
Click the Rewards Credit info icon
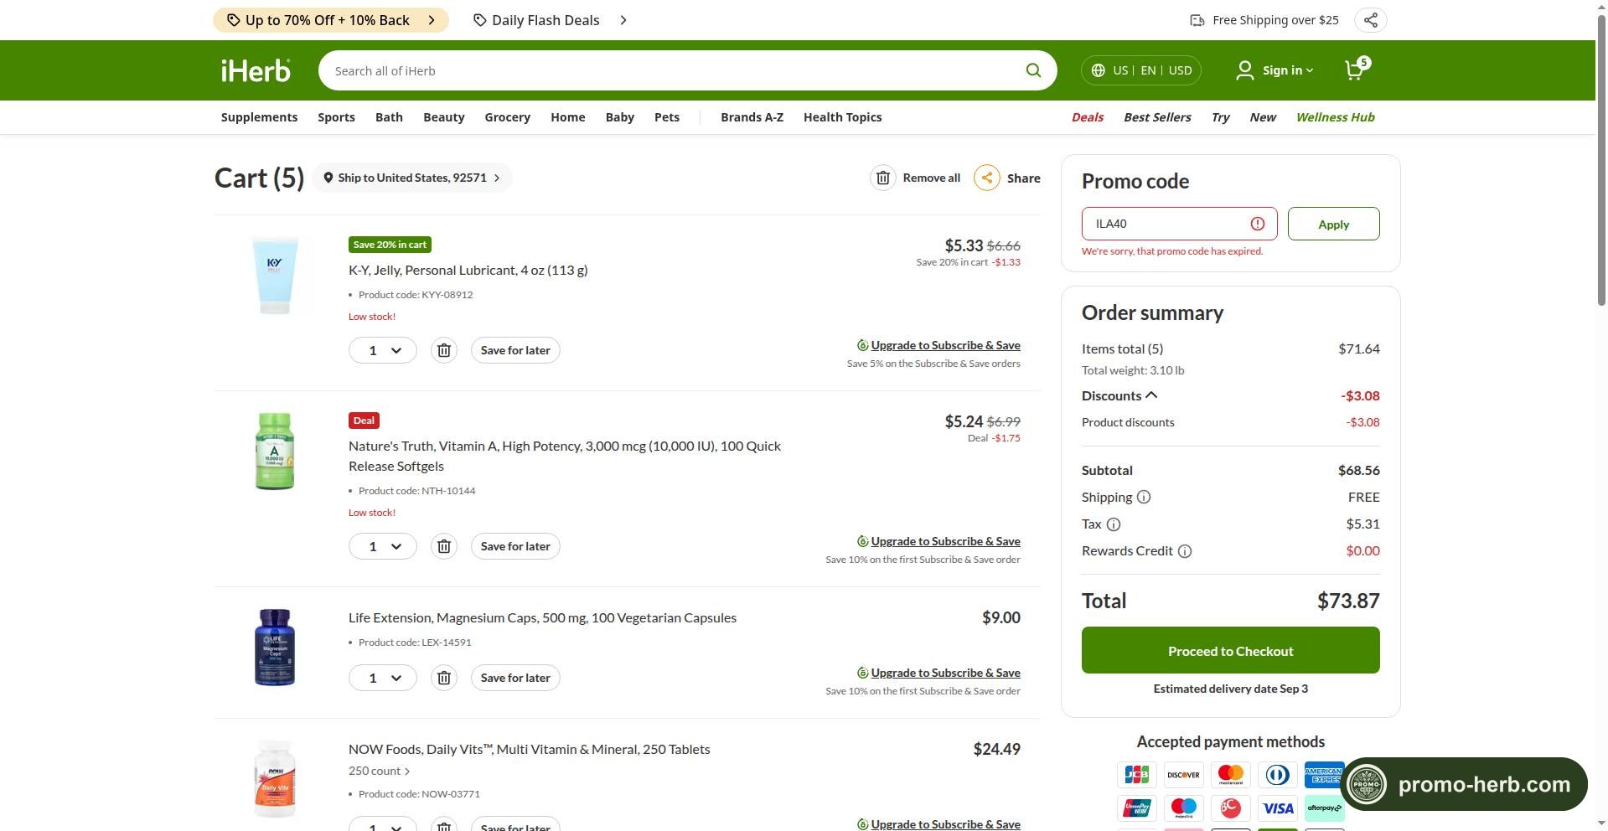(1184, 551)
